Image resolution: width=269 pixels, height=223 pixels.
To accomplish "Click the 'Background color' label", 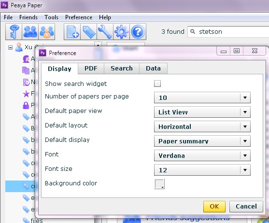I will (71, 183).
